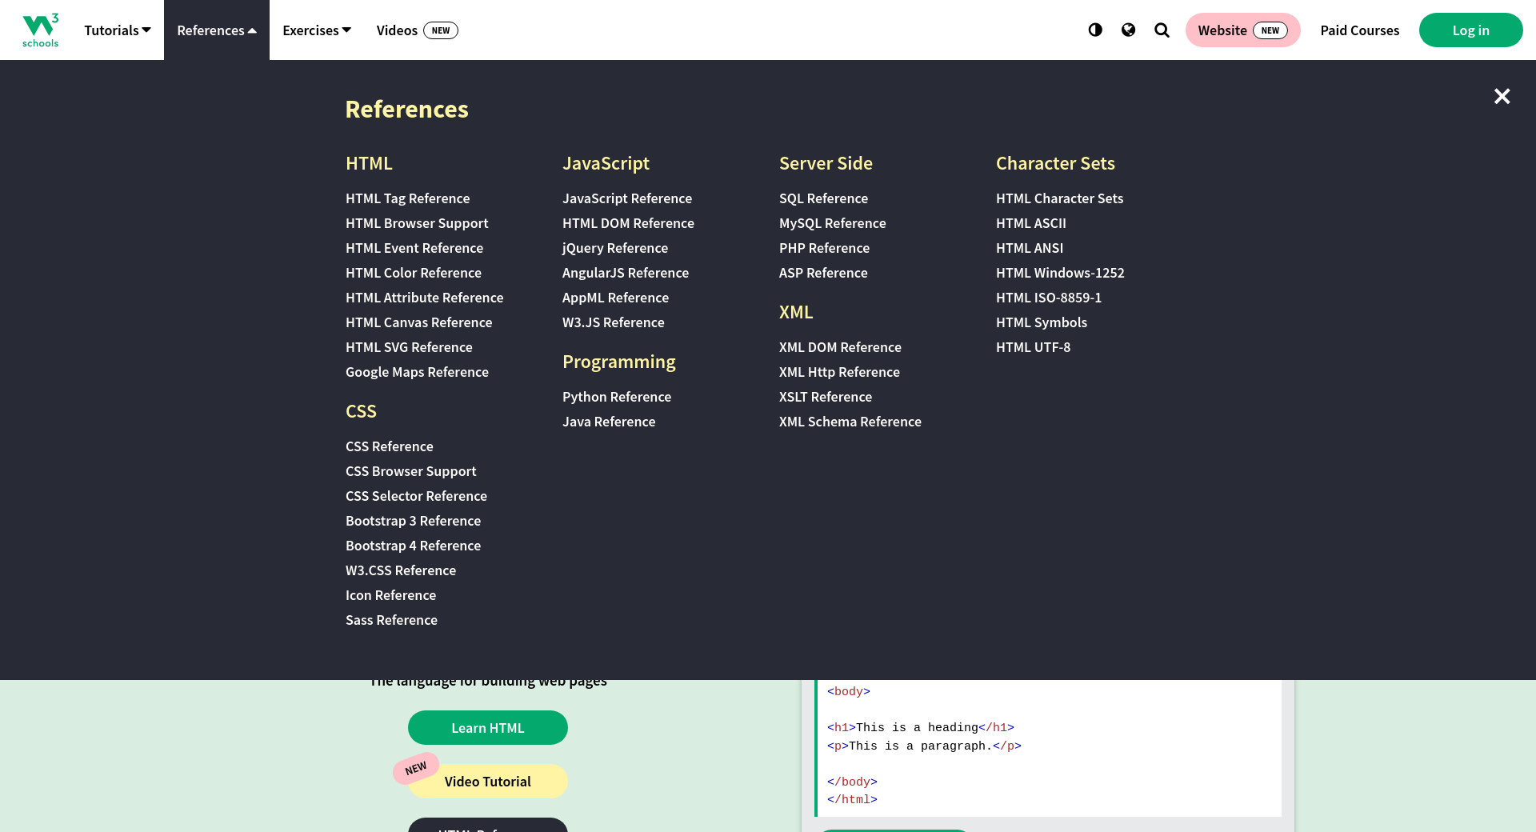The height and width of the screenshot is (832, 1536).
Task: Click the search magnifier icon
Action: (1162, 30)
